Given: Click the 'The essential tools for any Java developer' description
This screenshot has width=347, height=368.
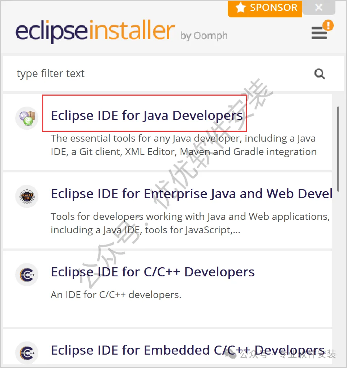Looking at the screenshot, I should click(184, 145).
